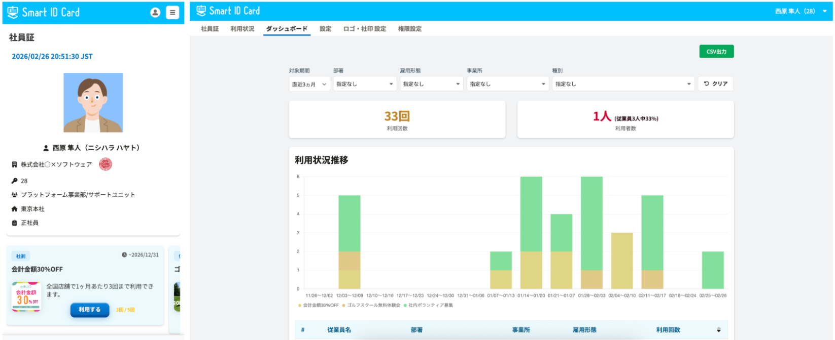835x340 pixels.
Task: Click the red company seal stamp icon
Action: click(105, 164)
